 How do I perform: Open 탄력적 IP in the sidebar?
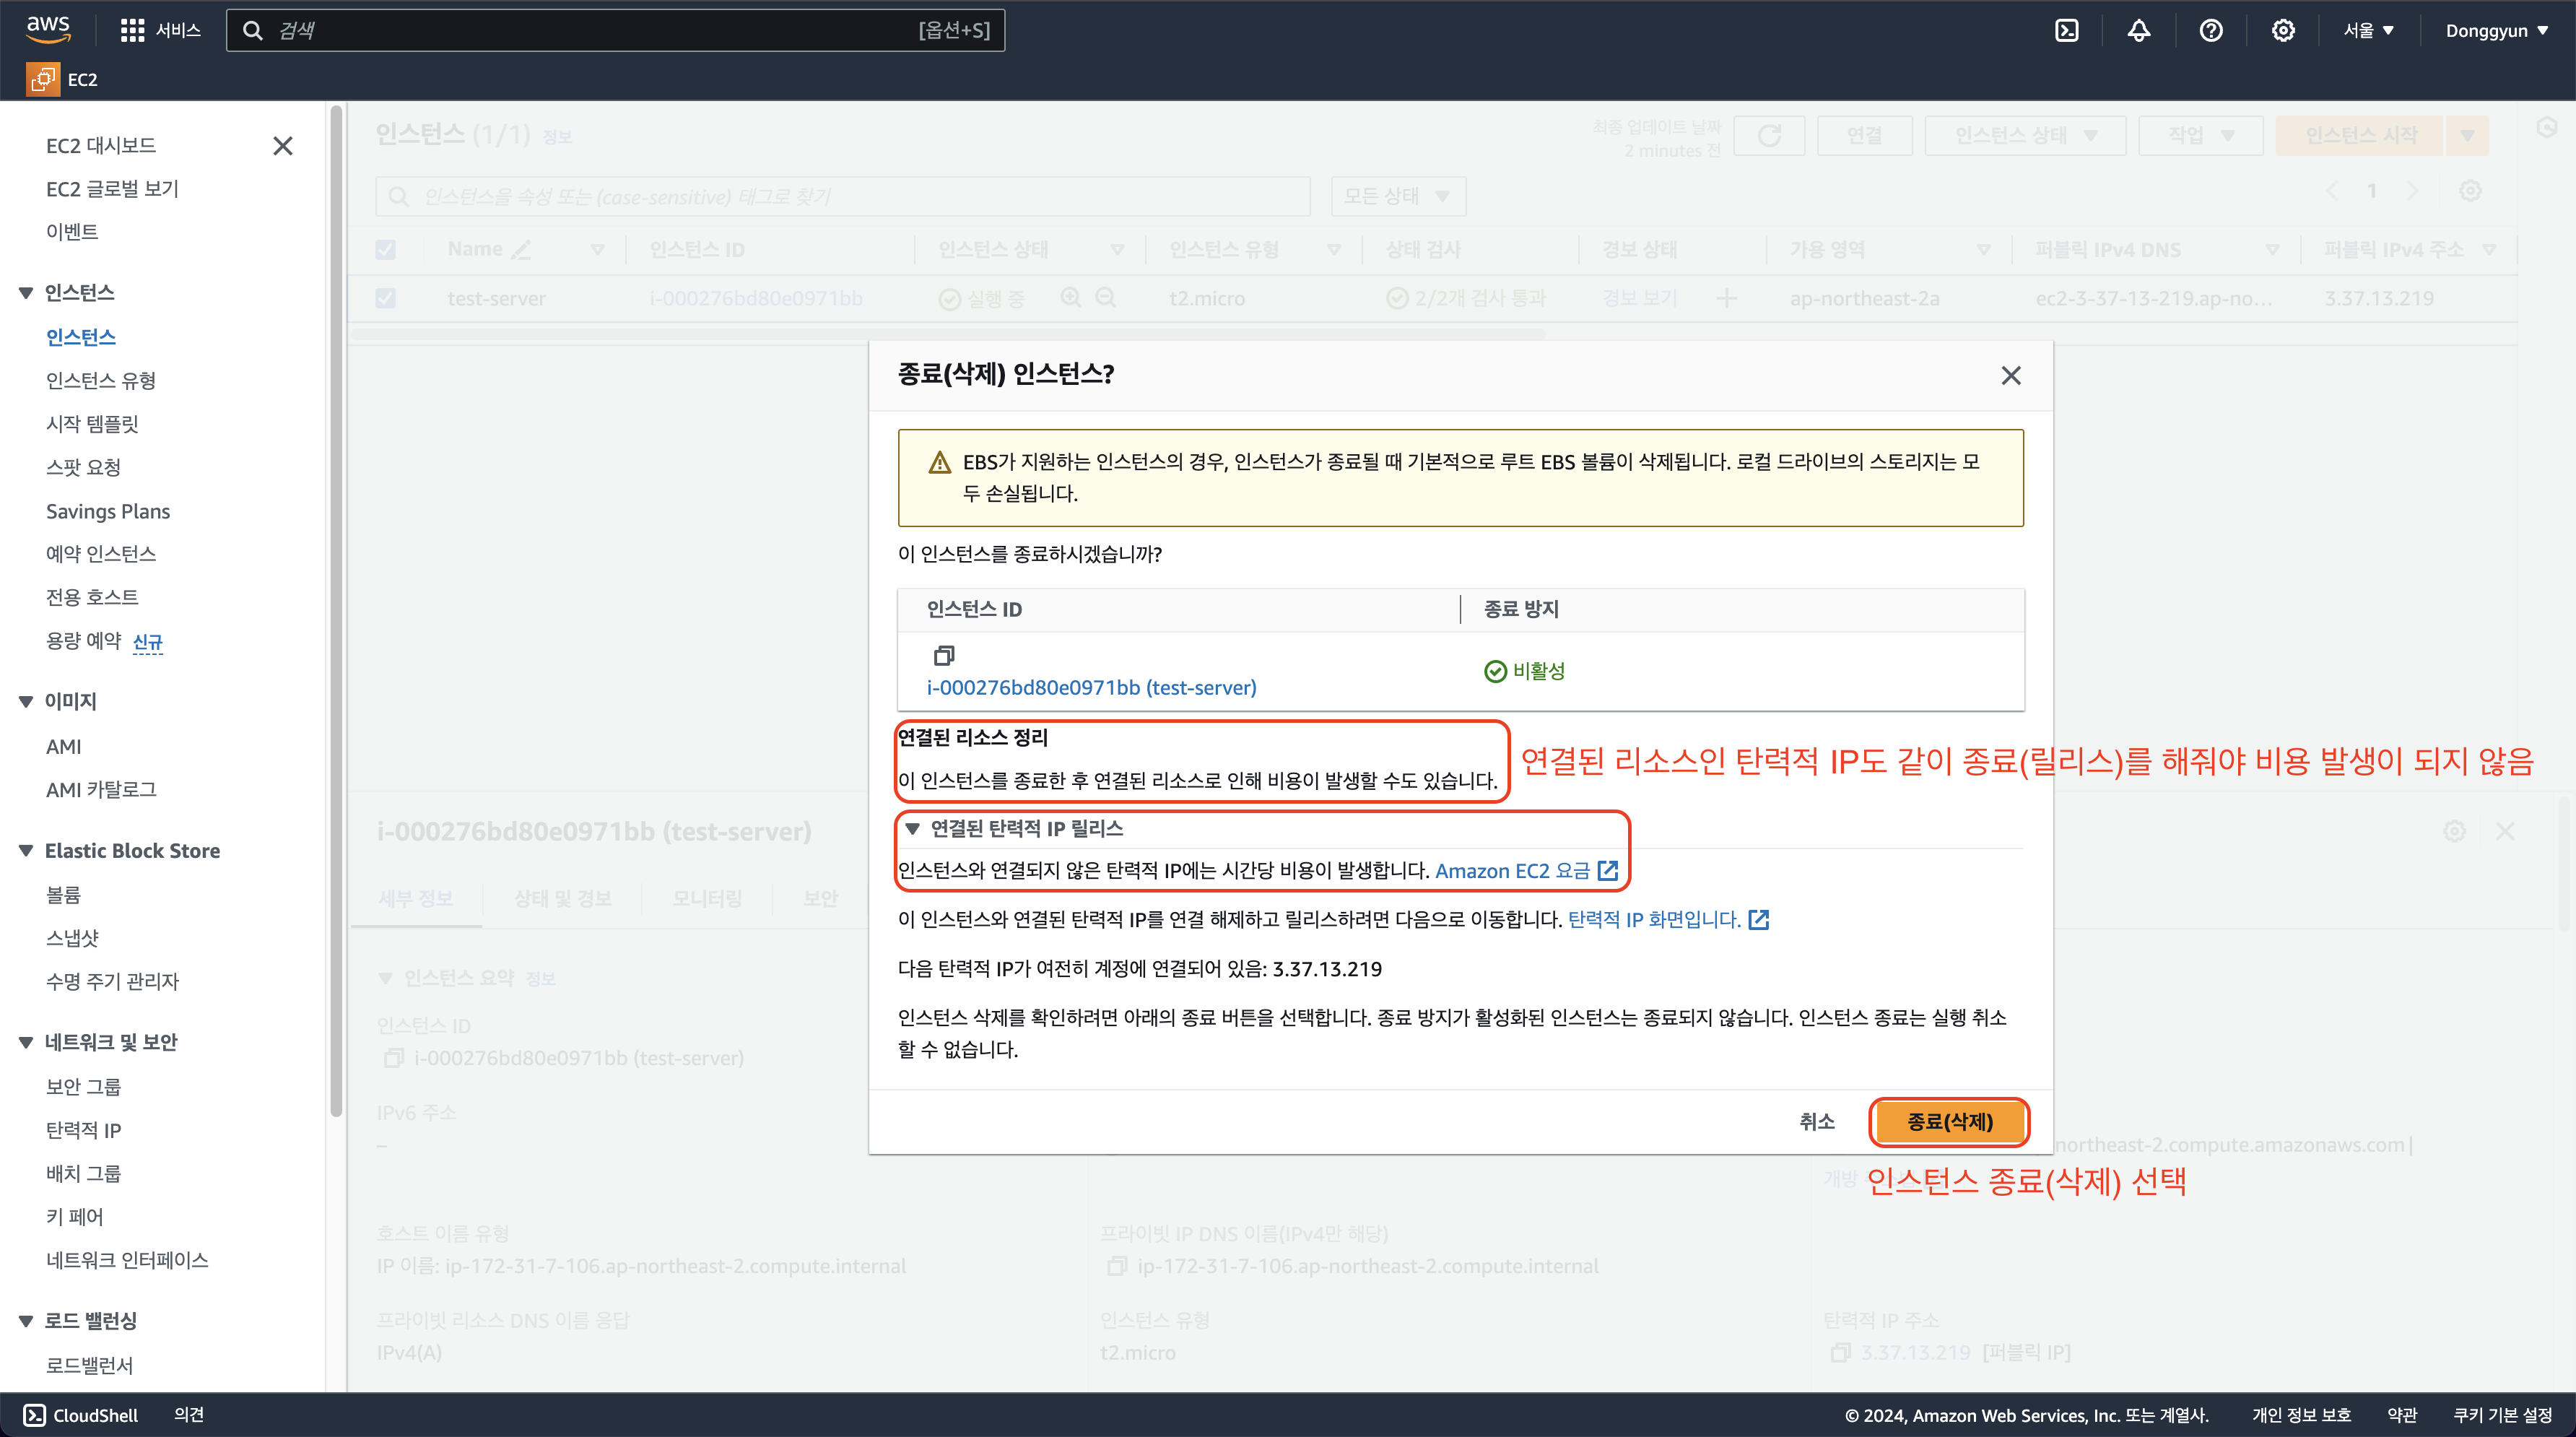point(83,1130)
